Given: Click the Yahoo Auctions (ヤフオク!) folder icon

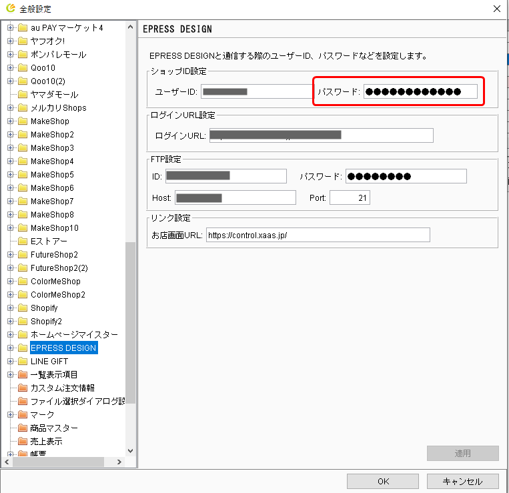Looking at the screenshot, I should (x=23, y=41).
